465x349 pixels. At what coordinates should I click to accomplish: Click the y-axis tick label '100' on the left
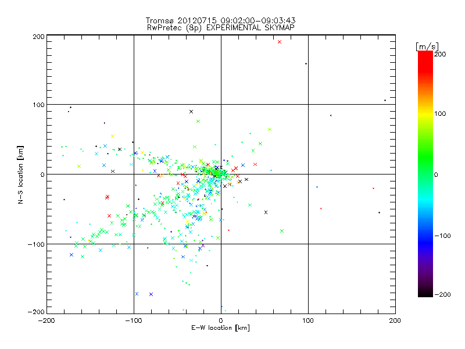[38, 105]
